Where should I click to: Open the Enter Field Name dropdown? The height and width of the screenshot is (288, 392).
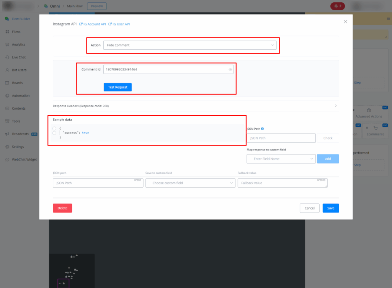(281, 159)
